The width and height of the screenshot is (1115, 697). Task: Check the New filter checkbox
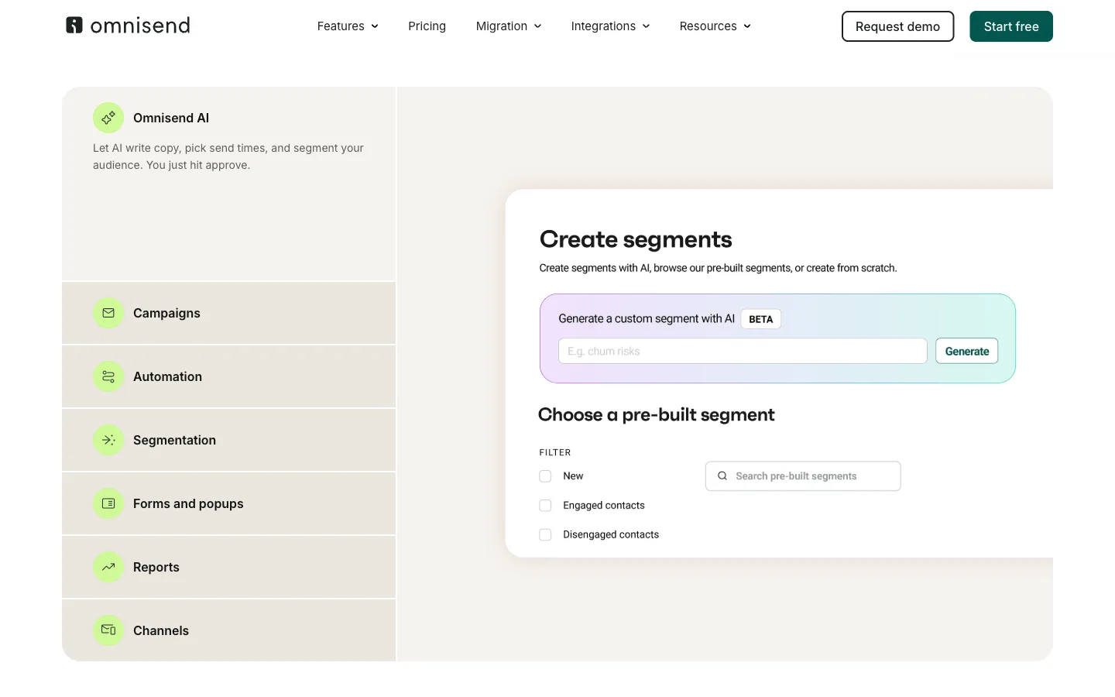coord(545,476)
